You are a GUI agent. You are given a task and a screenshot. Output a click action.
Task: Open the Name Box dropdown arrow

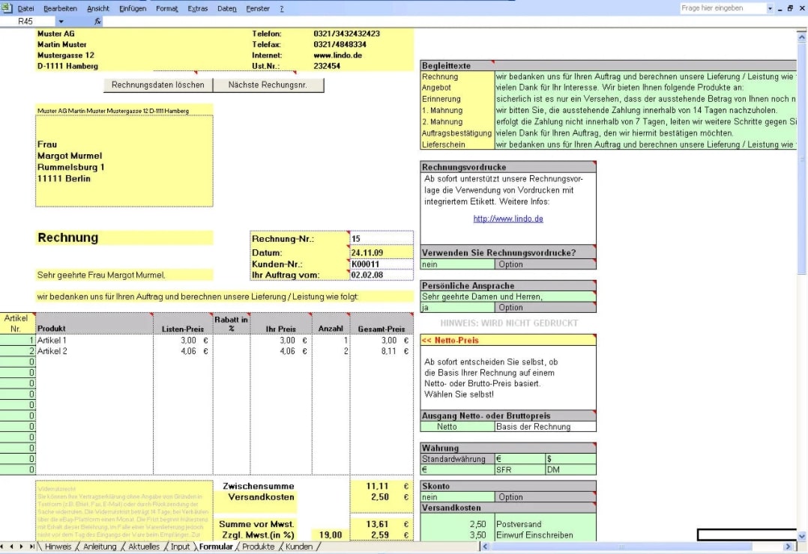61,21
